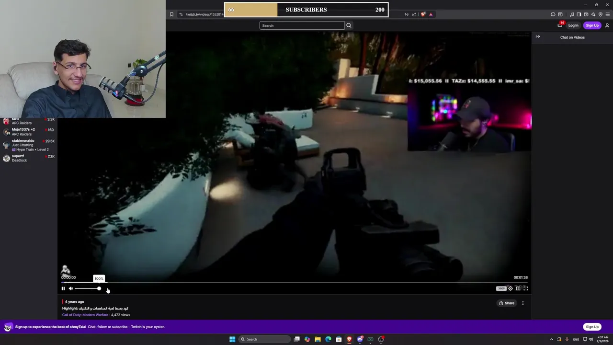Screen dimensions: 613x345
Task: Seek on the video progress bar
Action: (x=295, y=282)
